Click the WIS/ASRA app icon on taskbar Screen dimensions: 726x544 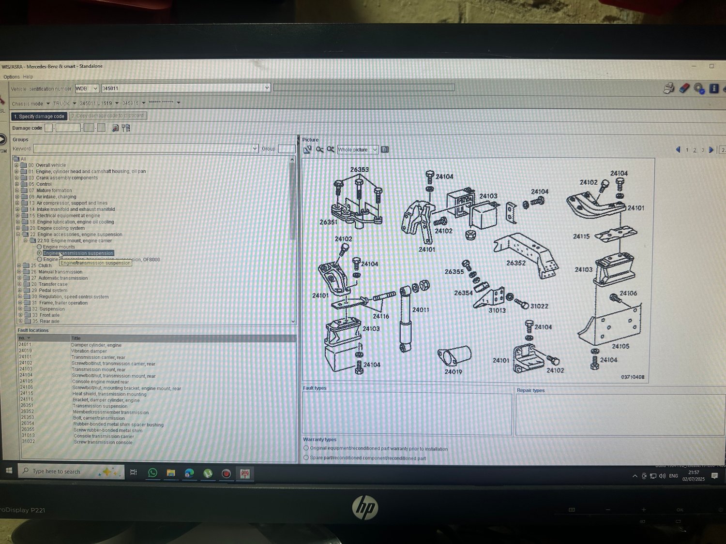click(x=245, y=474)
